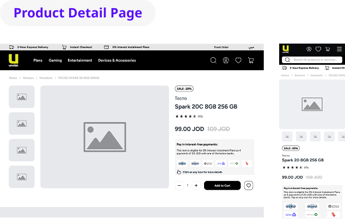The height and width of the screenshot is (219, 345).
Task: Open Entertainment in the desktop navigation
Action: click(80, 60)
